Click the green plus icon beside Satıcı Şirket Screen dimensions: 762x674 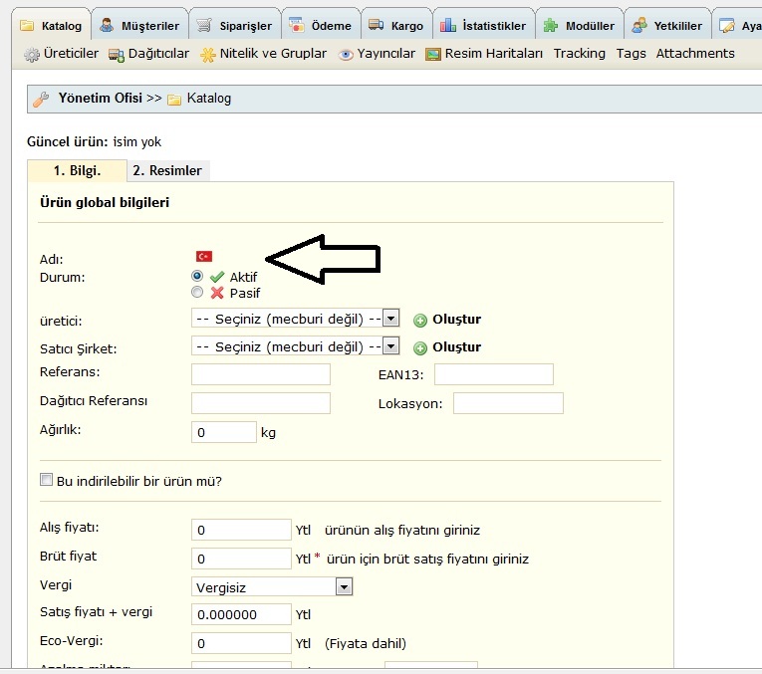(420, 347)
